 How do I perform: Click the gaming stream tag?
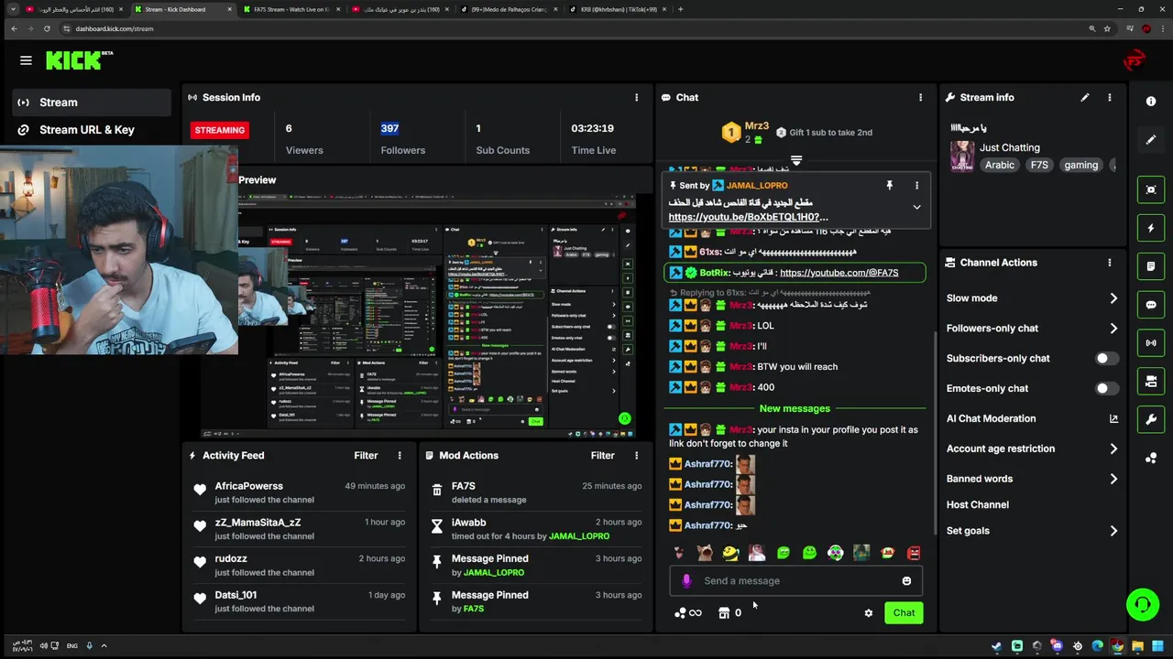click(x=1080, y=165)
